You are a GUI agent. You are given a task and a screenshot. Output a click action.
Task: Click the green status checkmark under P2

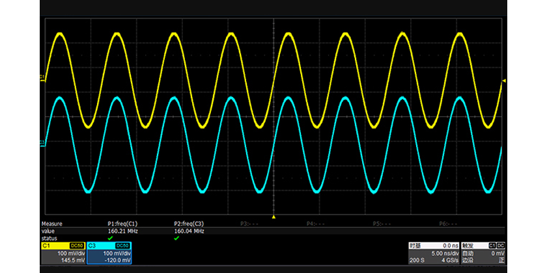(x=176, y=238)
